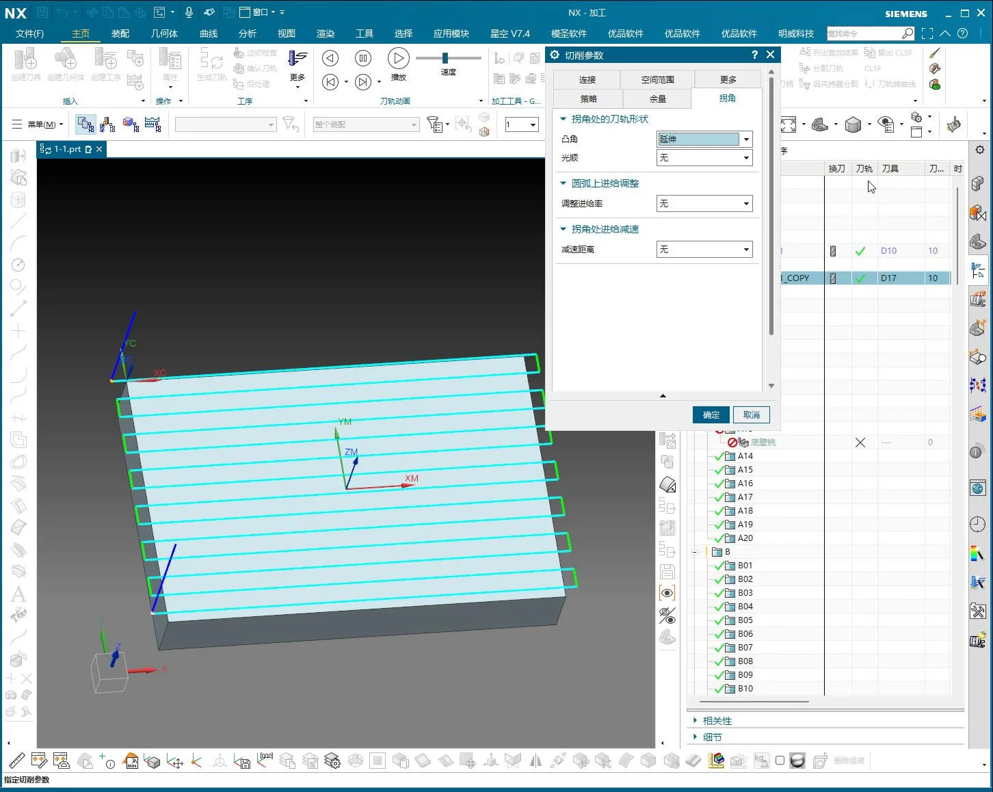Open the 凸角 dropdown showing 延伸
993x792 pixels.
(746, 139)
